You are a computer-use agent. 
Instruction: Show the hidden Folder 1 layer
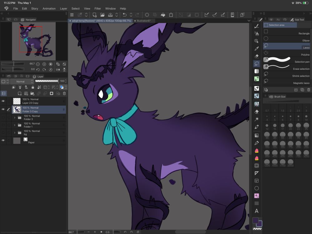coord(3,125)
